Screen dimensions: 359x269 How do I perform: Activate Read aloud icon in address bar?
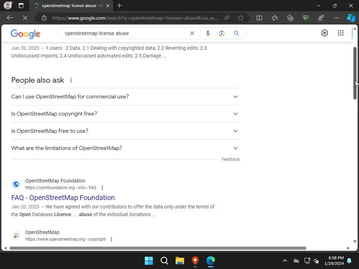tap(227, 18)
